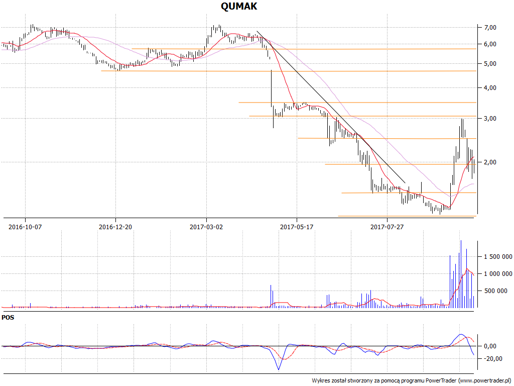Click the QUMAK chart title
Image resolution: width=514 pixels, height=386 pixels.
tap(238, 6)
